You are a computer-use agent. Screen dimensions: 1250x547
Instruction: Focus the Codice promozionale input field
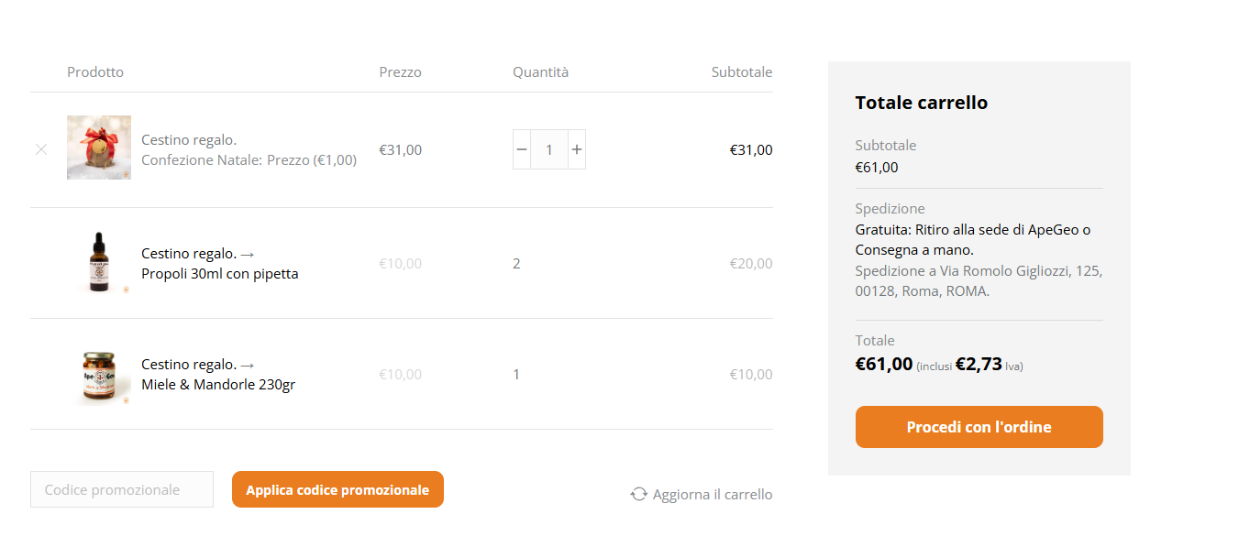(122, 489)
